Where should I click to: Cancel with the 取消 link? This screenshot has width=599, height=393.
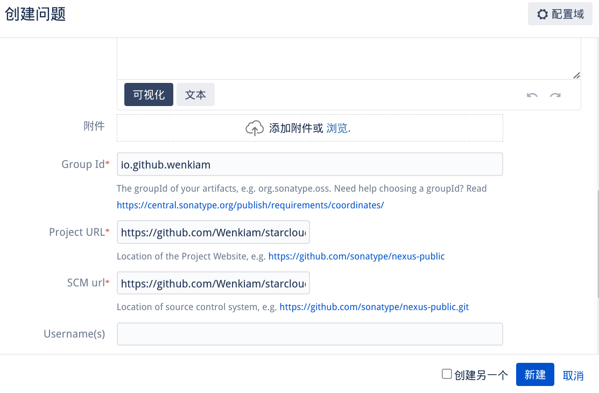[x=573, y=375]
